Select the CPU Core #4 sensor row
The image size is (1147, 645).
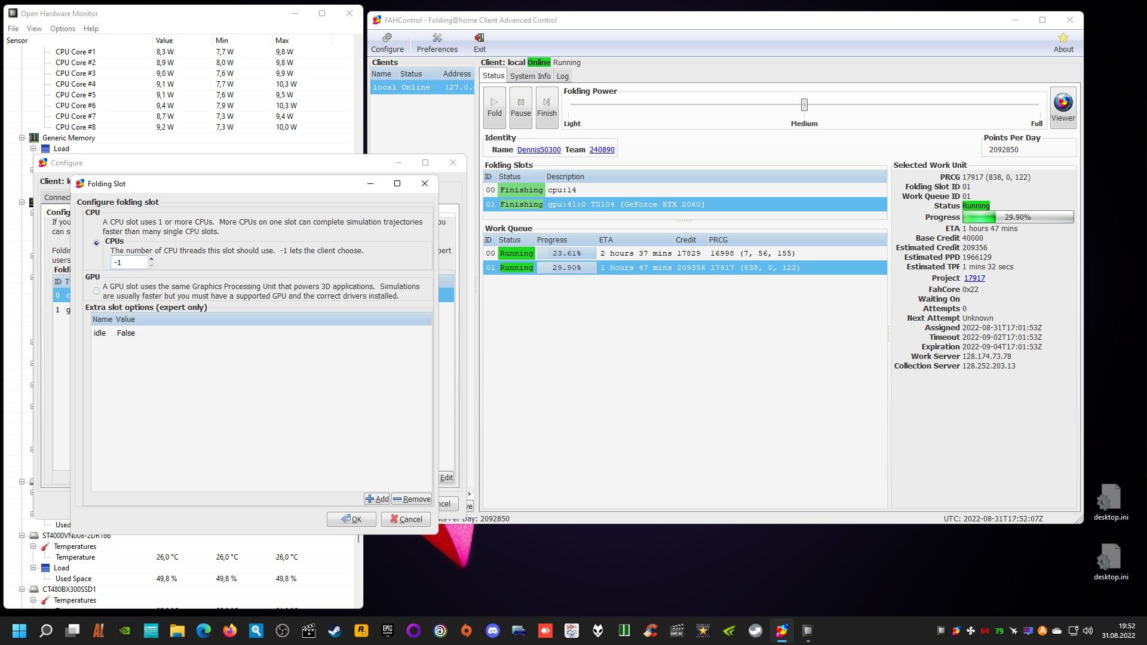point(179,84)
